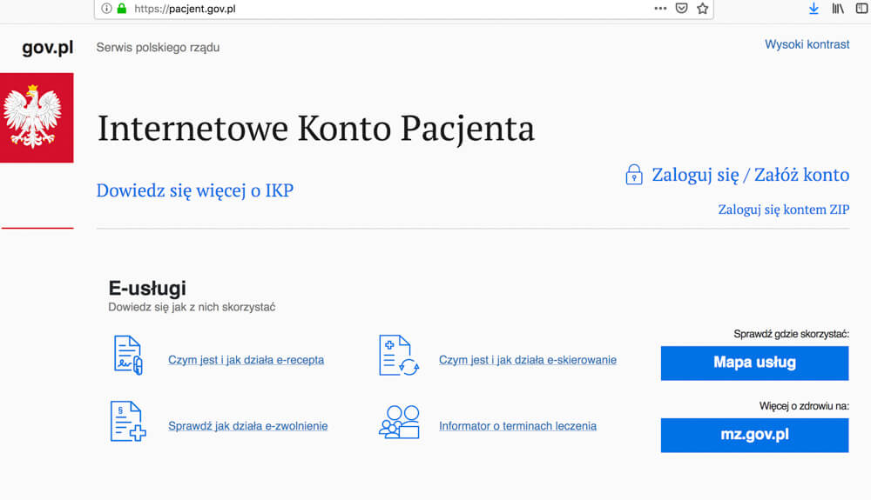Click the lock icon beside Zaloguj się
The height and width of the screenshot is (500, 871).
tap(634, 175)
